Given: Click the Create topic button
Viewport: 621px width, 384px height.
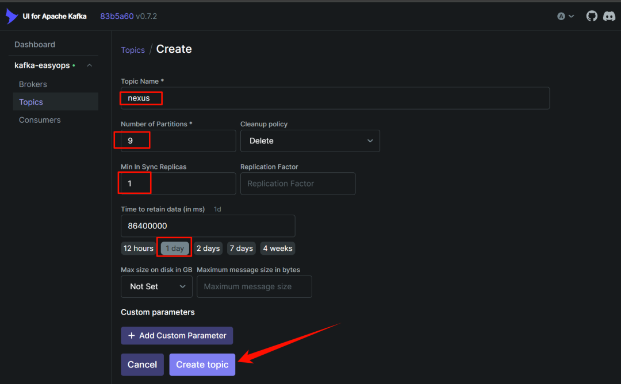Looking at the screenshot, I should click(x=202, y=364).
